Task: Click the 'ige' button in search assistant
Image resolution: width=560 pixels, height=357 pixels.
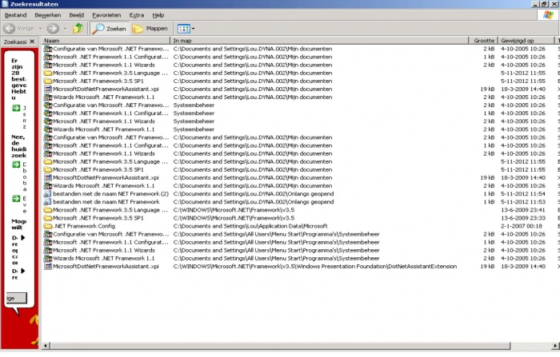Action: [x=16, y=298]
